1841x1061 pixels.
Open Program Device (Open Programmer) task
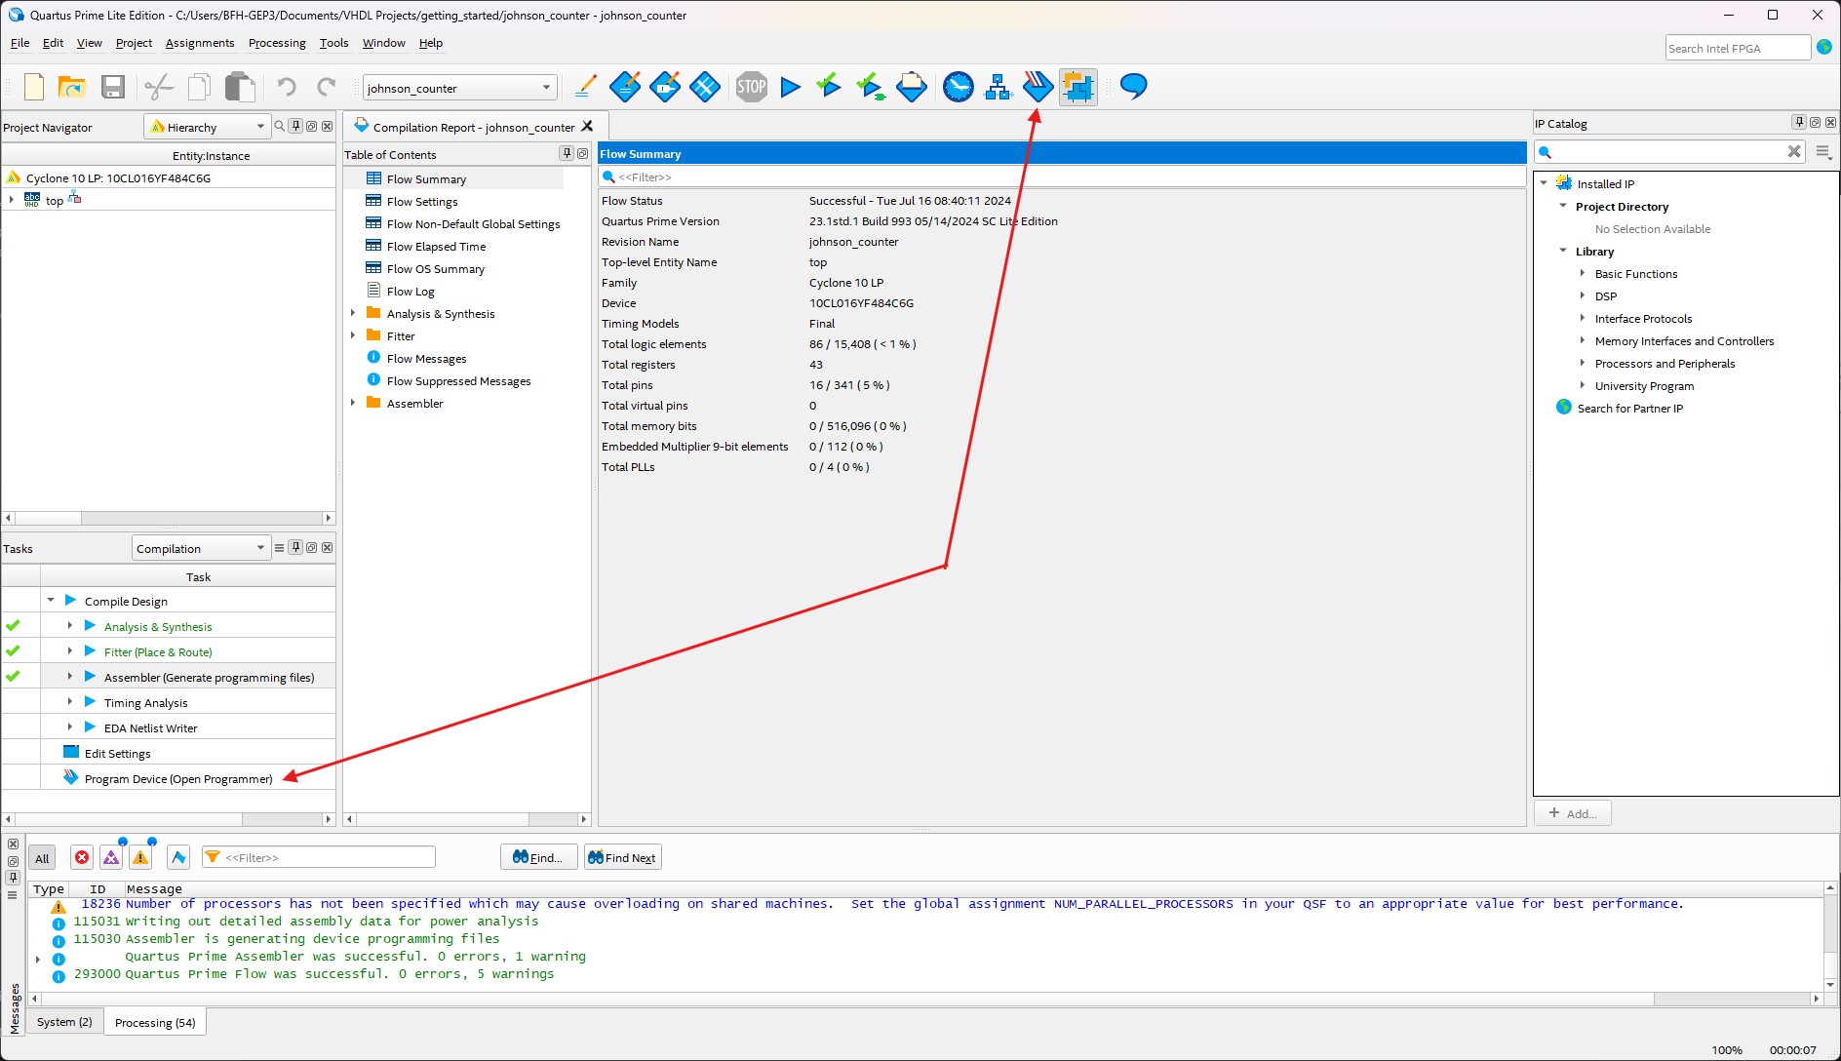click(x=178, y=778)
